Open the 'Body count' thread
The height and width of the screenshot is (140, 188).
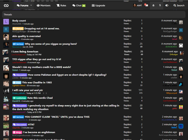[19, 21]
